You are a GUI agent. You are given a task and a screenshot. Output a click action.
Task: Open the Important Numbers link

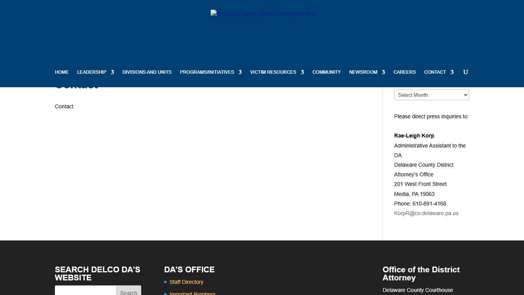193,293
